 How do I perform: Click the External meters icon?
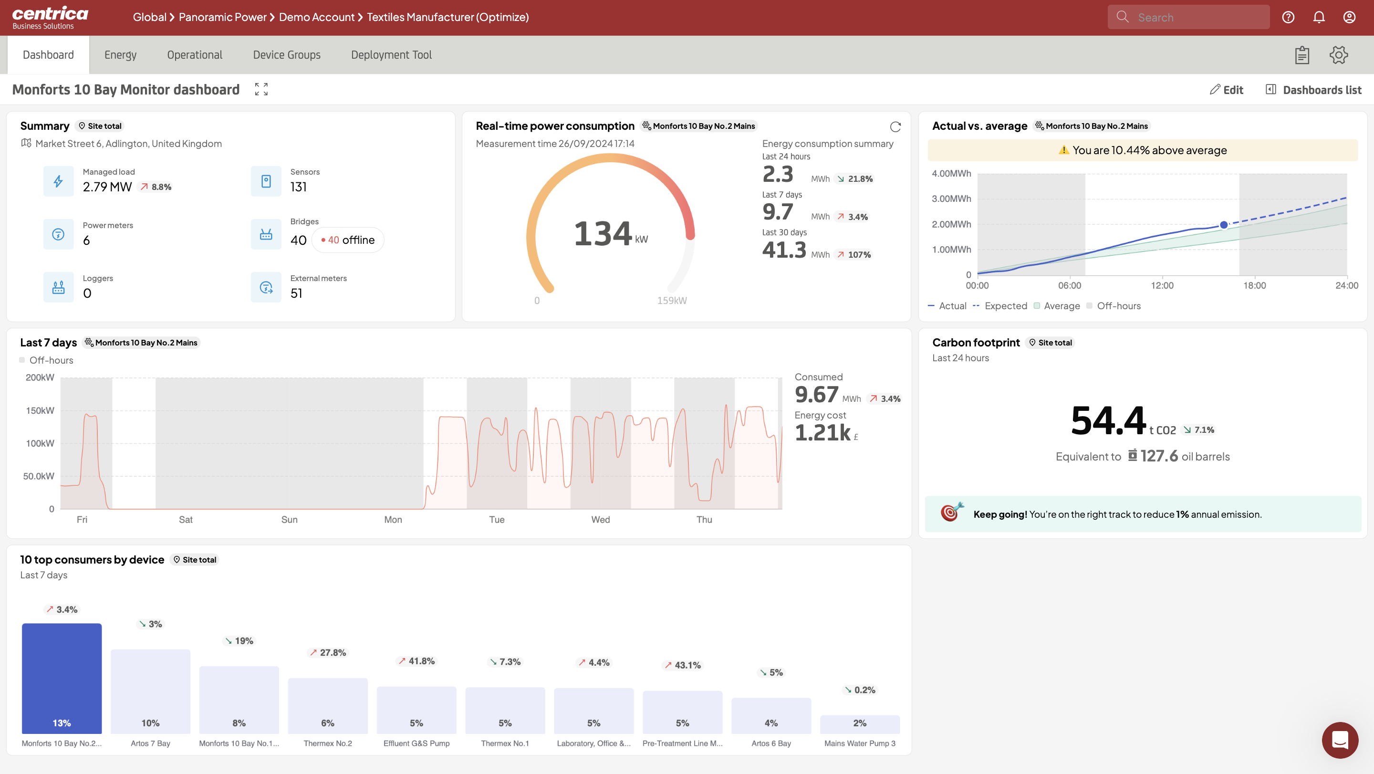[x=266, y=288]
